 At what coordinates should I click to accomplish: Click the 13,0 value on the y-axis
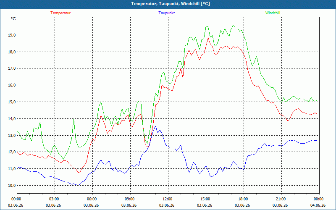point(12,135)
